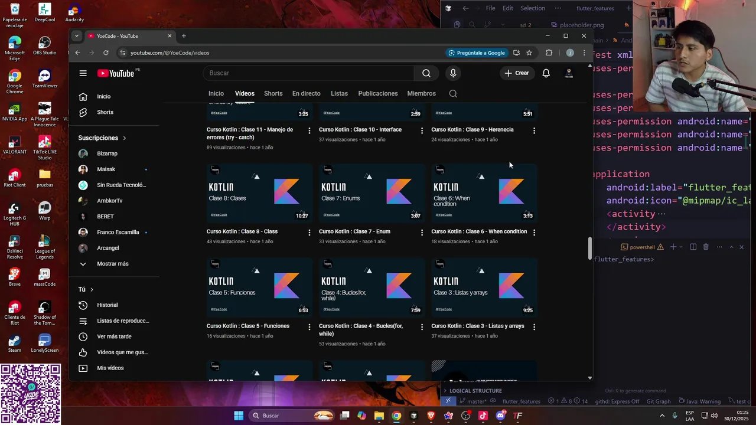Click the YouTube page vertical scrollbar
The height and width of the screenshot is (425, 756).
589,248
